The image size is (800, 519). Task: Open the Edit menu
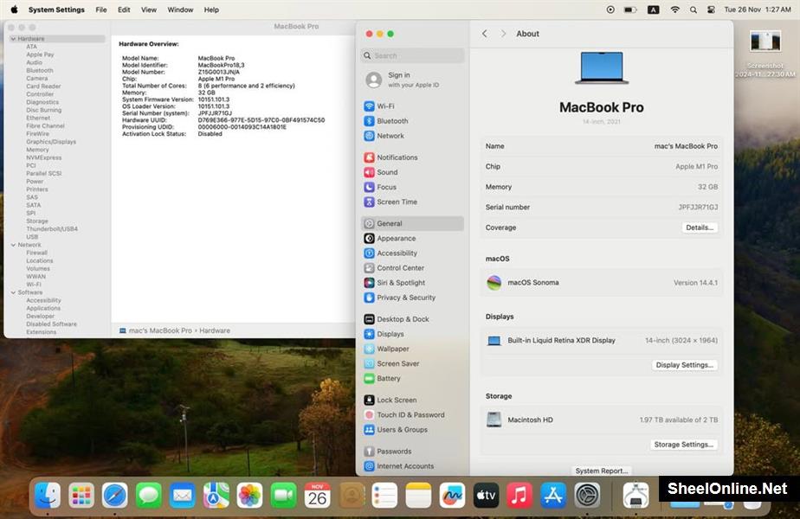[x=124, y=10]
